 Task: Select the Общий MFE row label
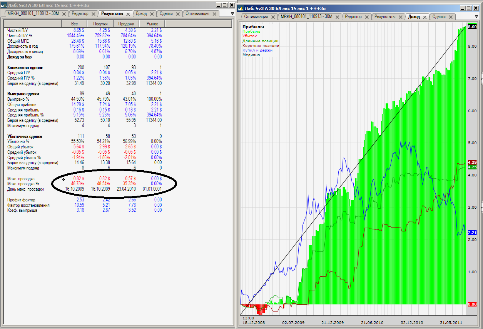point(18,41)
